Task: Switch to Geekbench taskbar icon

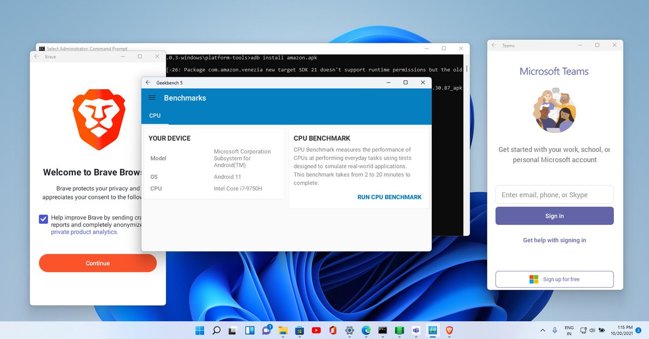Action: (x=433, y=330)
